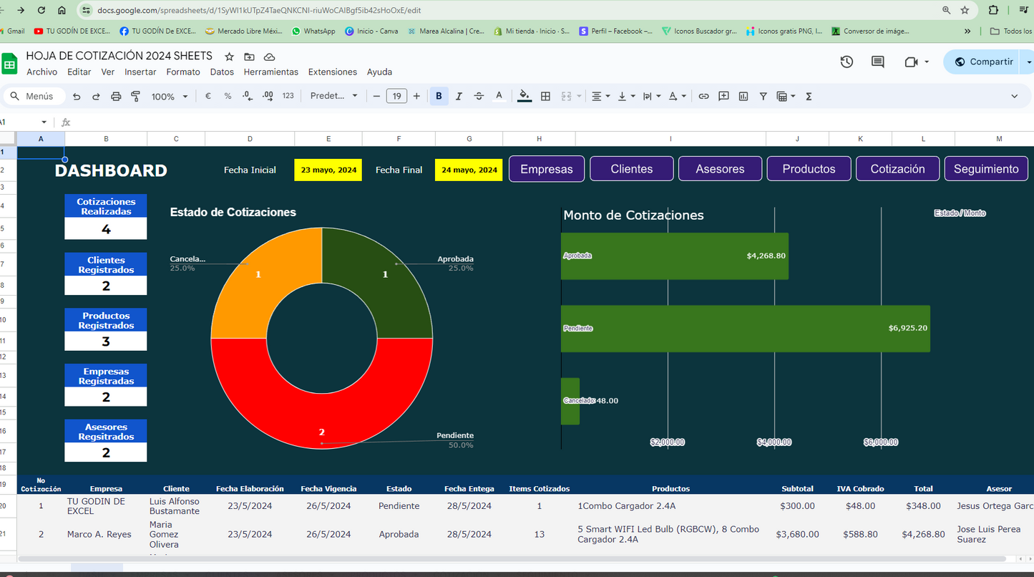Print the spreadsheet
Screen dimensions: 1034x577
[x=116, y=96]
